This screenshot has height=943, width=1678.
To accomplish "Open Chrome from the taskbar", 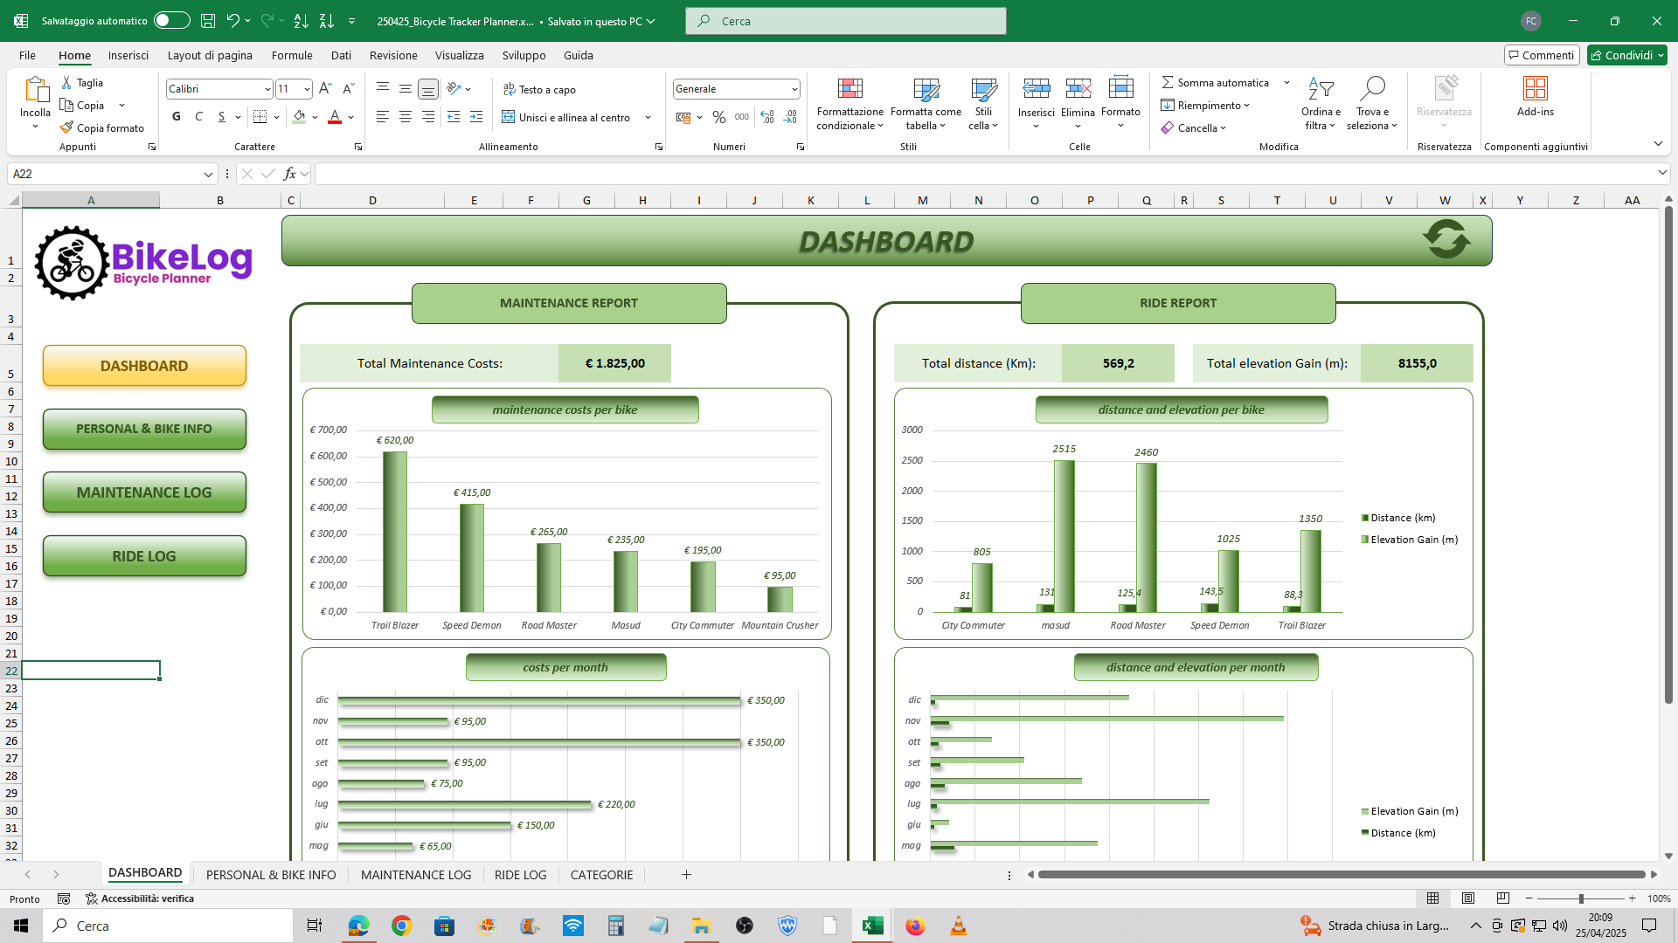I will (401, 926).
